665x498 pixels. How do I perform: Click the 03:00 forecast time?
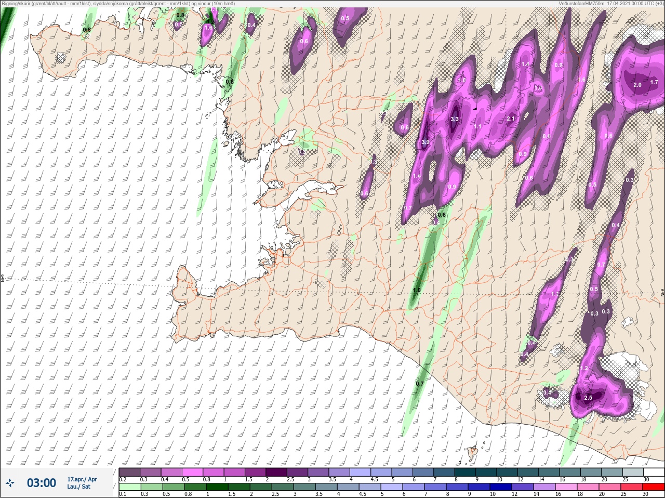[42, 483]
